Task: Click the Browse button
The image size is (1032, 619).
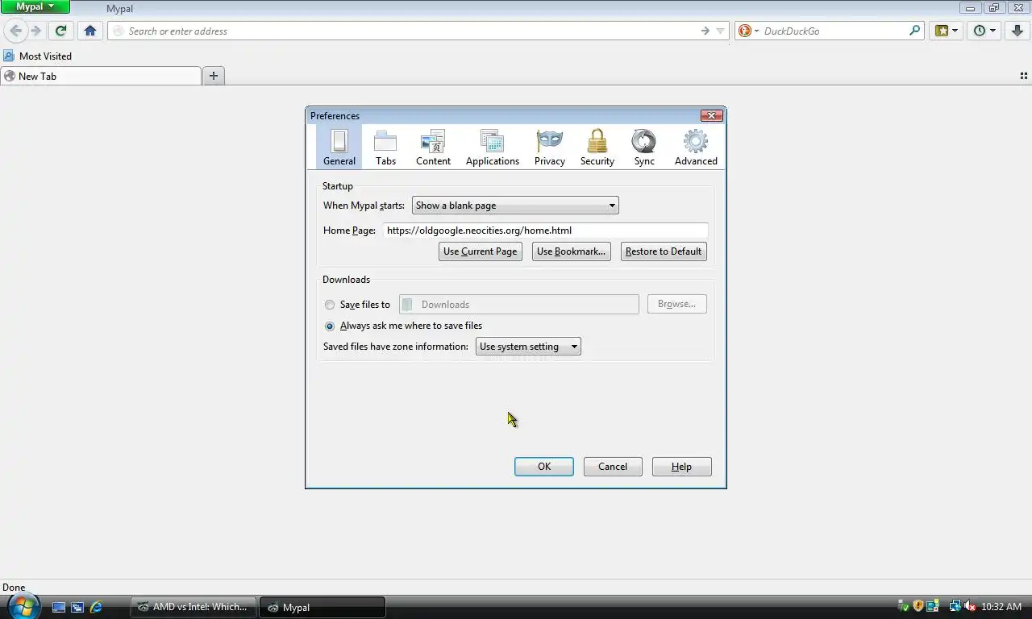Action: tap(676, 304)
